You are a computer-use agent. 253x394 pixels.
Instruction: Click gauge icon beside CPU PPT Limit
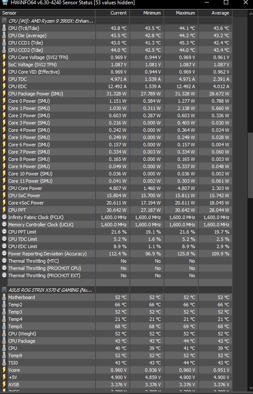(4, 232)
